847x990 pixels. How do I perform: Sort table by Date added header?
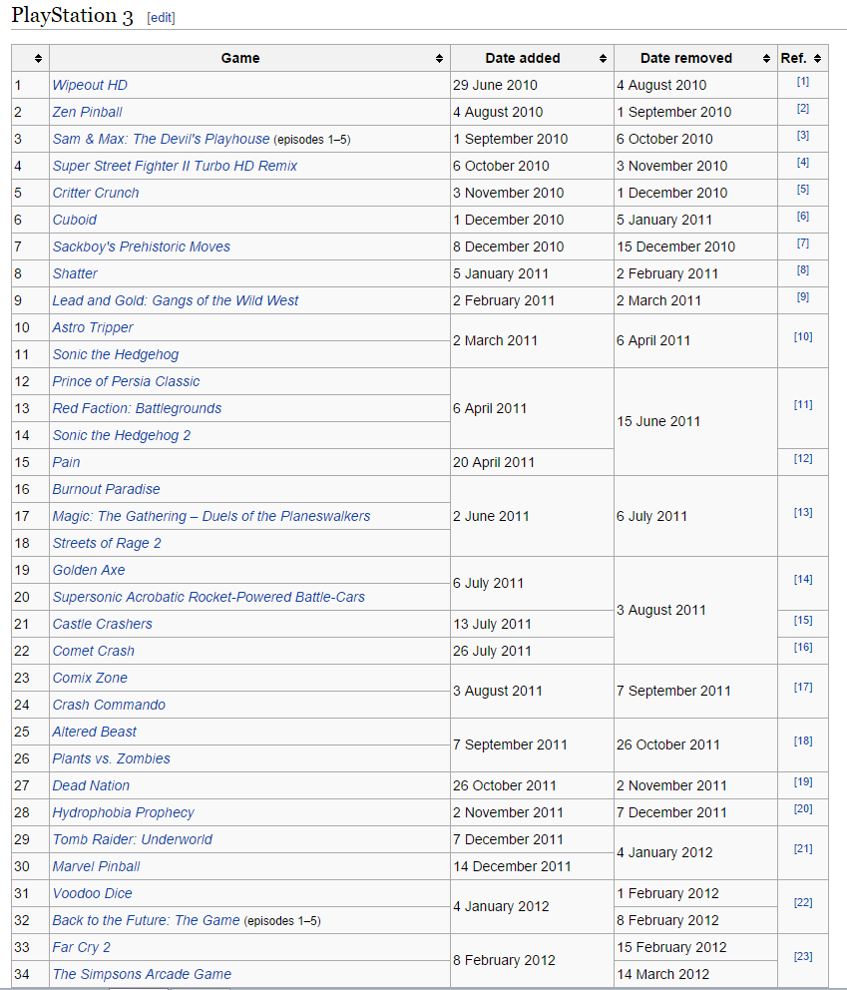tap(532, 58)
